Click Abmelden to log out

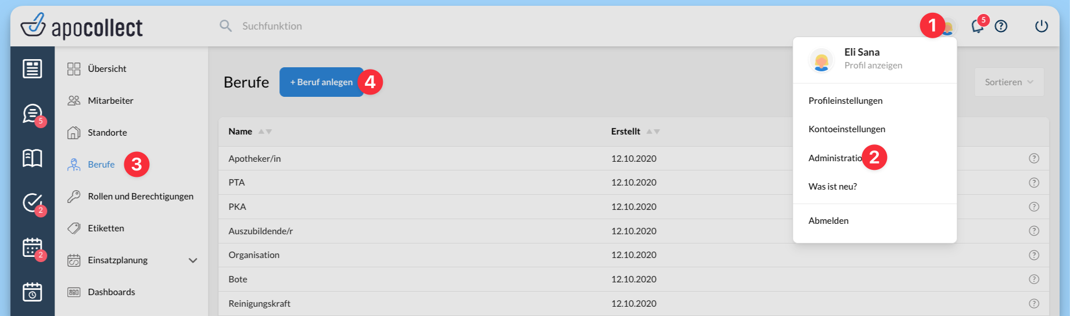[x=828, y=221]
